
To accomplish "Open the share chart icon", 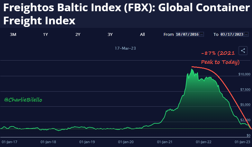I will (243, 51).
